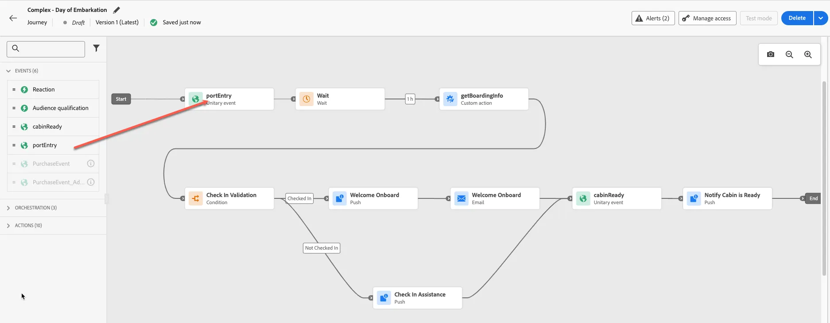The width and height of the screenshot is (830, 323).
Task: Take canvas screenshot with camera icon
Action: [x=771, y=54]
